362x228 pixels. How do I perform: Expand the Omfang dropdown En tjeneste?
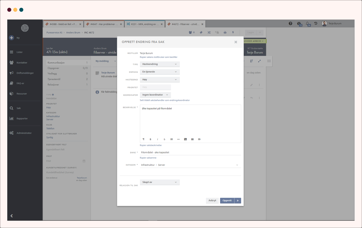pyautogui.click(x=160, y=72)
